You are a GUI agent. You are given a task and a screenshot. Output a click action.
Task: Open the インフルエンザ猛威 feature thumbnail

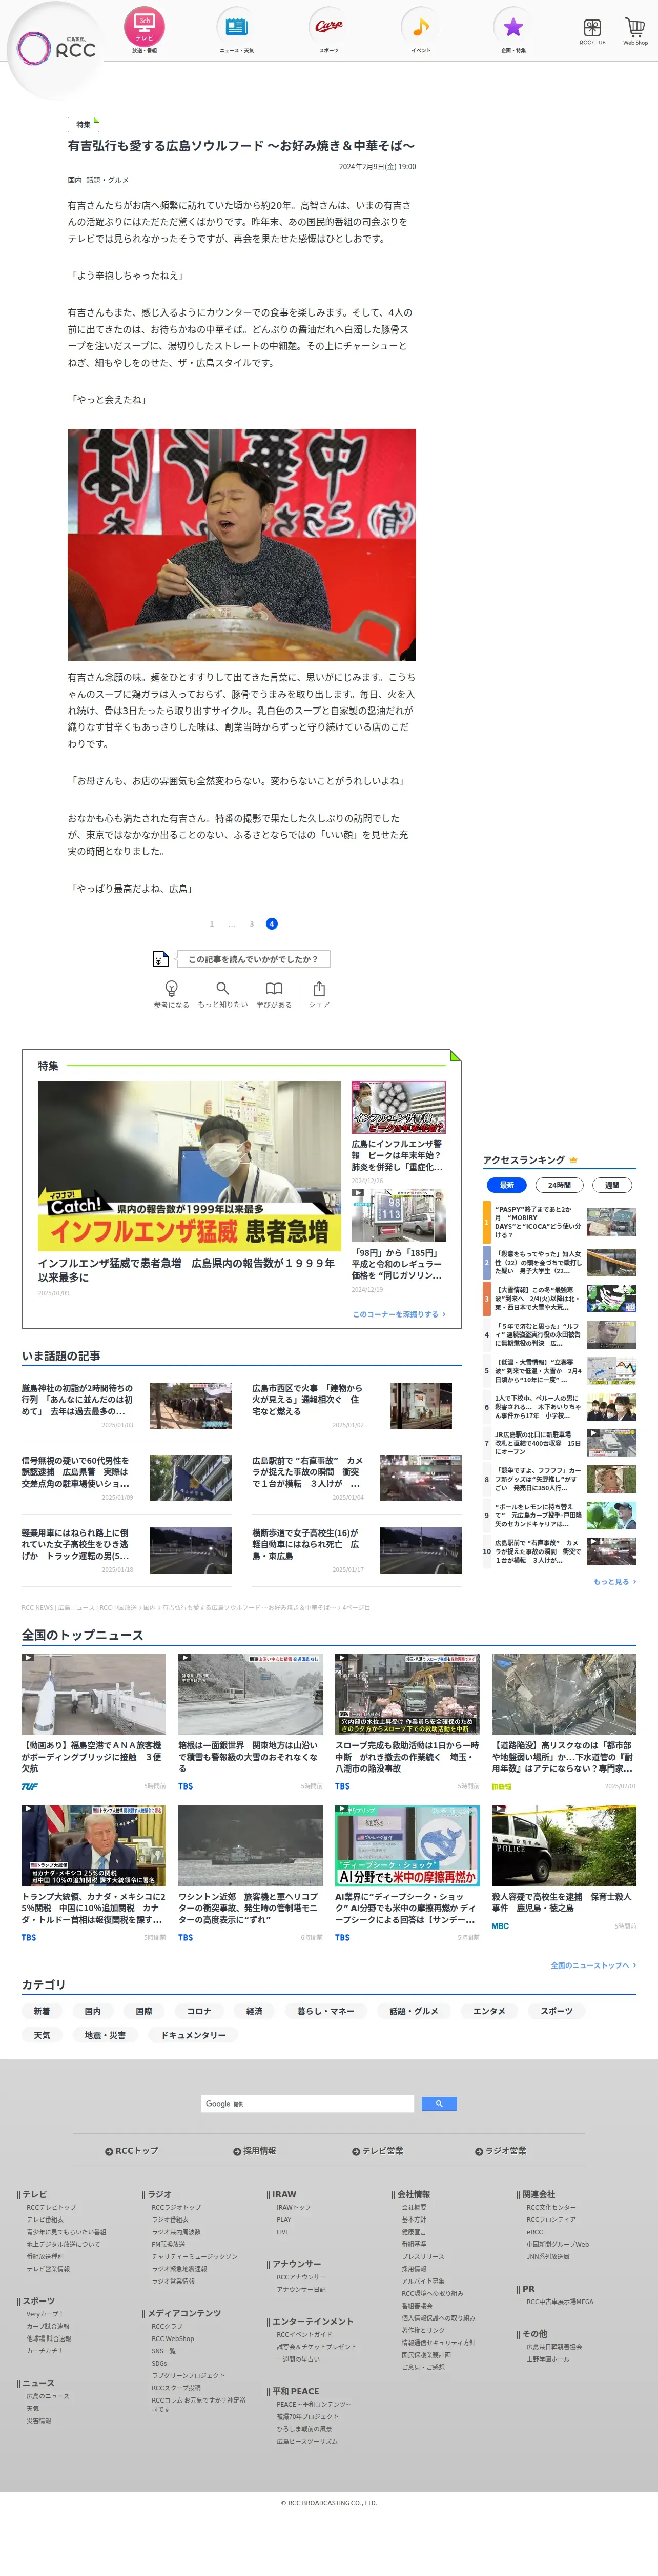(x=190, y=1166)
